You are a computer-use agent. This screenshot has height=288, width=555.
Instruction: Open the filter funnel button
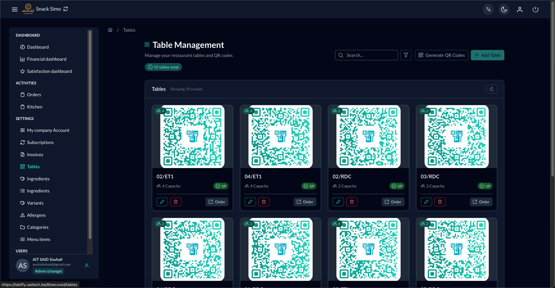(x=406, y=55)
